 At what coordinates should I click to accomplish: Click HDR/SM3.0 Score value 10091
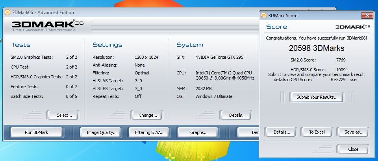(342, 70)
